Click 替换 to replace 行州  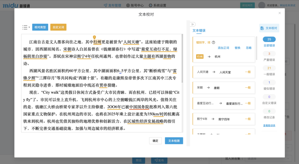[x=237, y=48]
